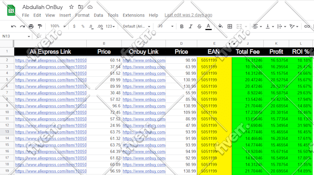The width and height of the screenshot is (314, 175).
Task: Open the Extensions menu
Action: click(133, 15)
